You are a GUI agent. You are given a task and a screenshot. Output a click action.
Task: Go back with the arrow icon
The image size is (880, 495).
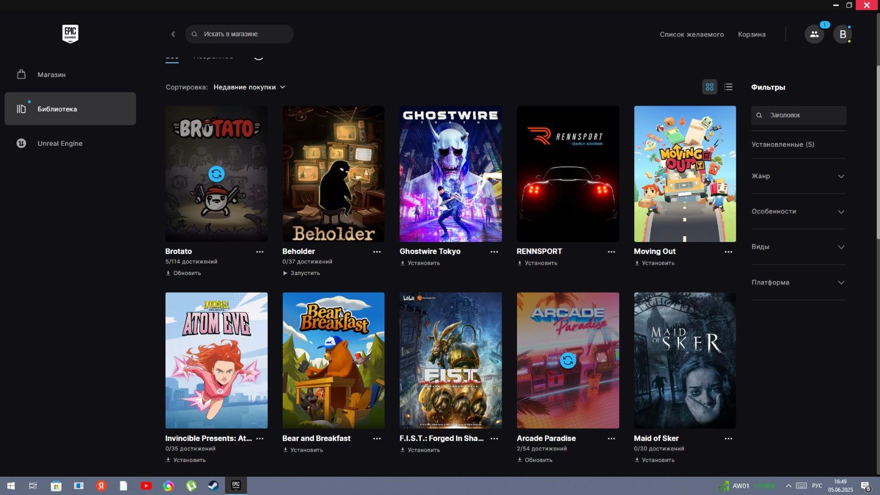pos(173,34)
